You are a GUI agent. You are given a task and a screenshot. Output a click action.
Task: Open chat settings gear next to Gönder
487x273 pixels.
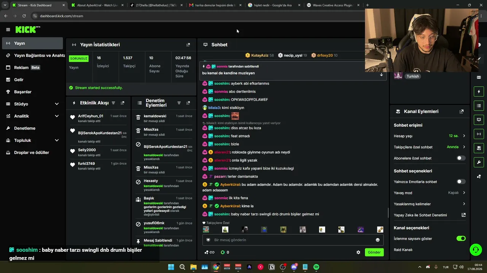[358, 252]
